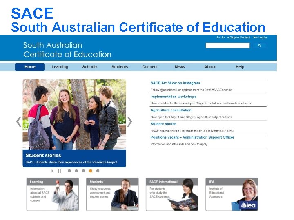Viewport: 294px width, 220px height.
Task: Open the About menu item
Action: pos(210,67)
